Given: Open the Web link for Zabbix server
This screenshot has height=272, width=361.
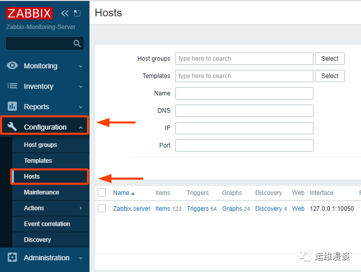Looking at the screenshot, I should (x=298, y=209).
